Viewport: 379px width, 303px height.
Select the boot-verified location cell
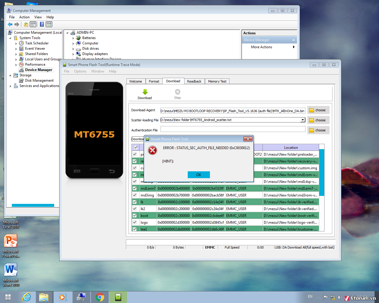pyautogui.click(x=291, y=215)
